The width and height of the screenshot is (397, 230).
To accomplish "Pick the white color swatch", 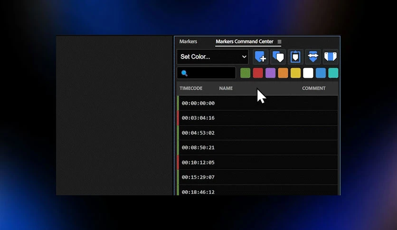I will tap(308, 73).
